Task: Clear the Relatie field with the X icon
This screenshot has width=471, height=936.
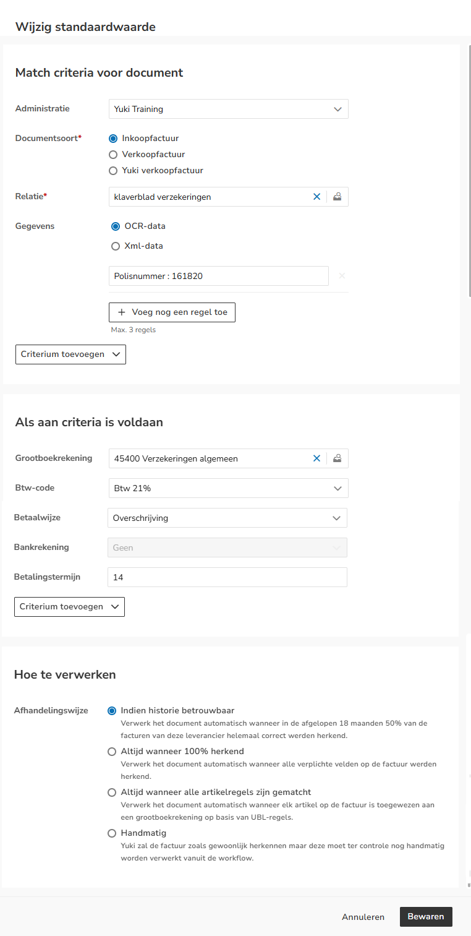Action: click(x=317, y=197)
